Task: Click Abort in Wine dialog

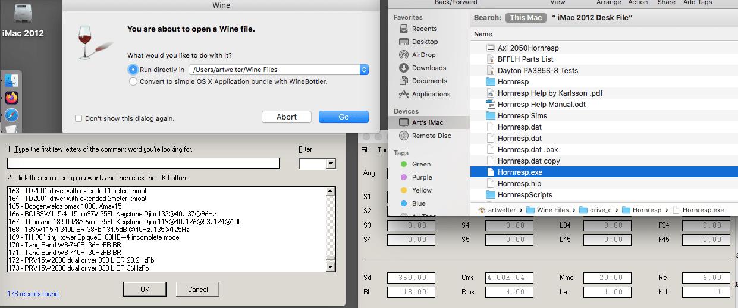Action: [x=287, y=117]
